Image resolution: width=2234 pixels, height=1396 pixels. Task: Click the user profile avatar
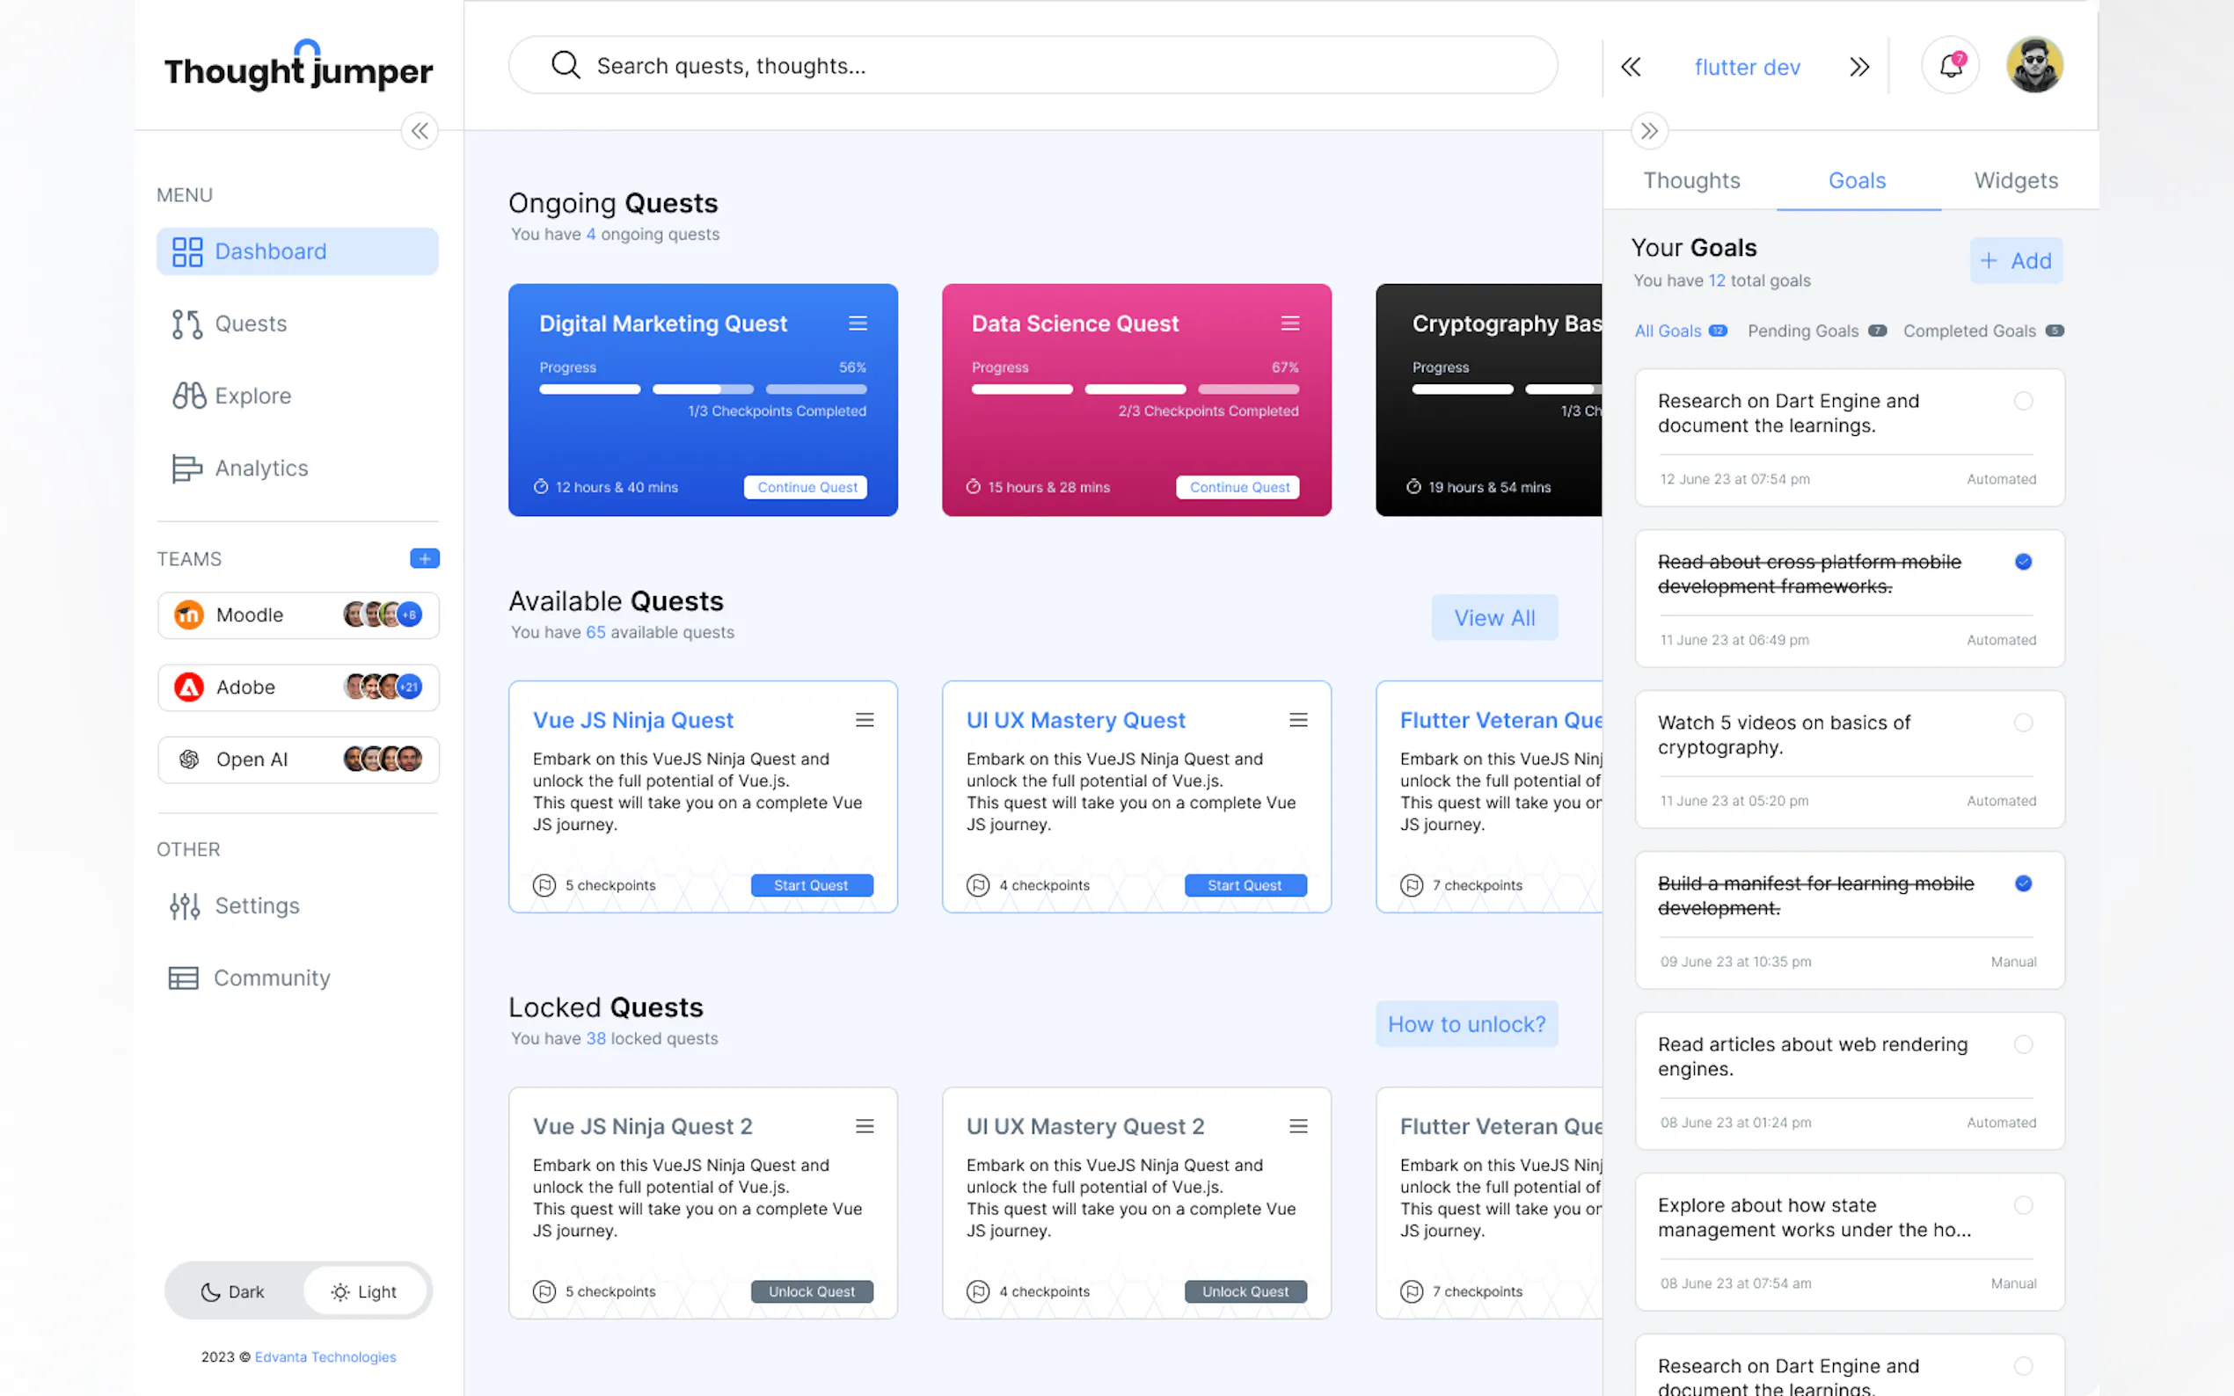coord(2033,66)
